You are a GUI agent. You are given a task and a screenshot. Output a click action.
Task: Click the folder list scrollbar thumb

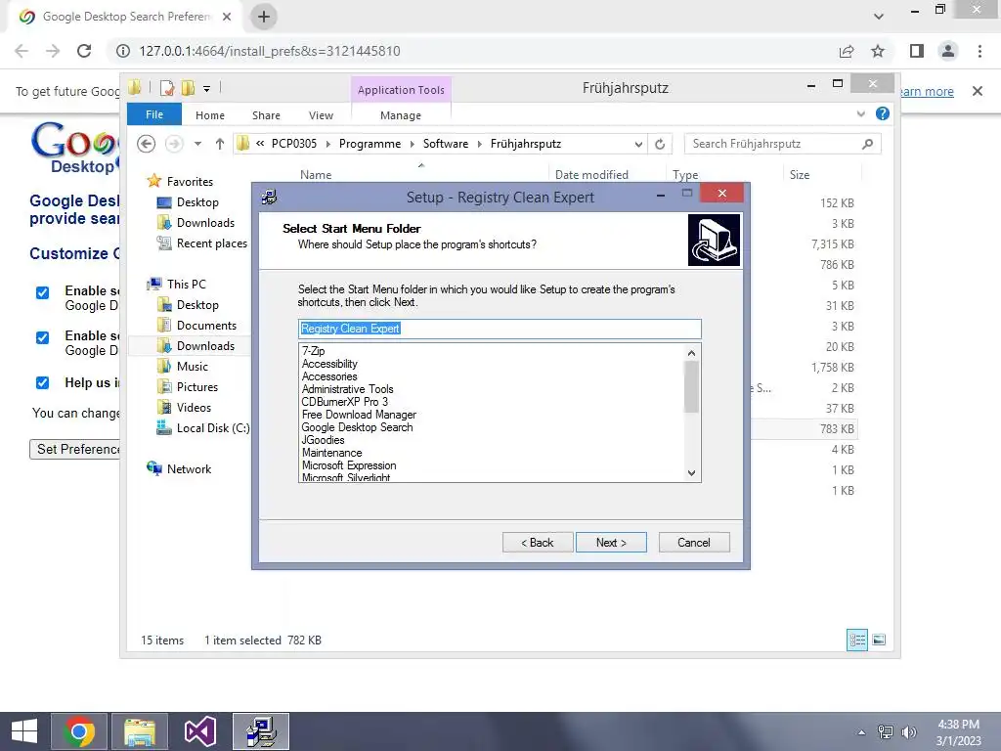tap(691, 387)
